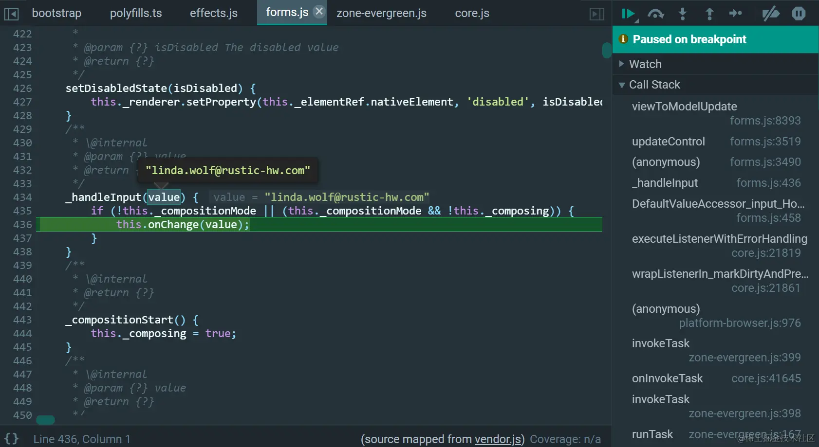Select the forms.js tab
Viewport: 819px width, 447px height.
point(287,12)
